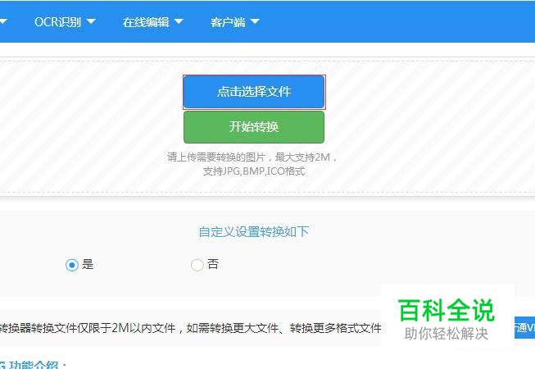The width and height of the screenshot is (535, 369).
Task: Click the 功能介绍 heading at bottom left
Action: [33, 365]
